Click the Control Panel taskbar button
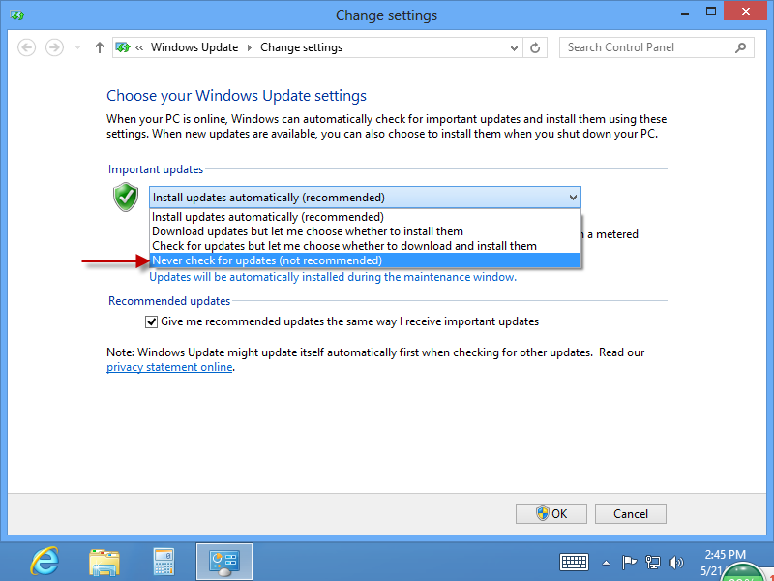The height and width of the screenshot is (581, 774). coord(224,563)
